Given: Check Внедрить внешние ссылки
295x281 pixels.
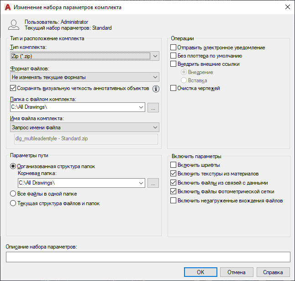Looking at the screenshot, I should pyautogui.click(x=173, y=64).
